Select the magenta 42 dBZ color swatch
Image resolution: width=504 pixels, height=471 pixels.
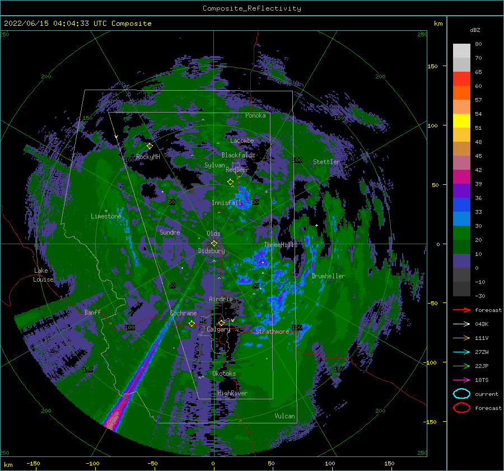click(461, 176)
